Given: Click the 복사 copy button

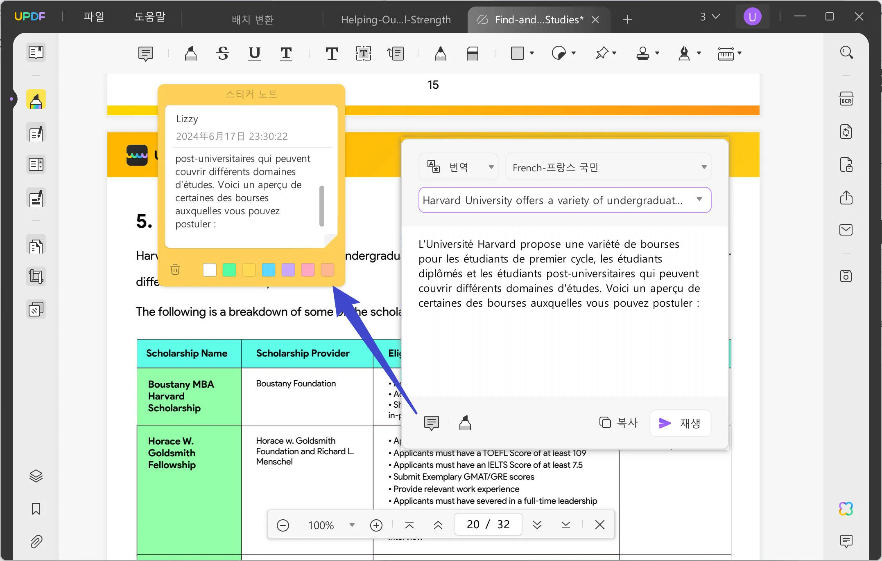Looking at the screenshot, I should pos(618,423).
